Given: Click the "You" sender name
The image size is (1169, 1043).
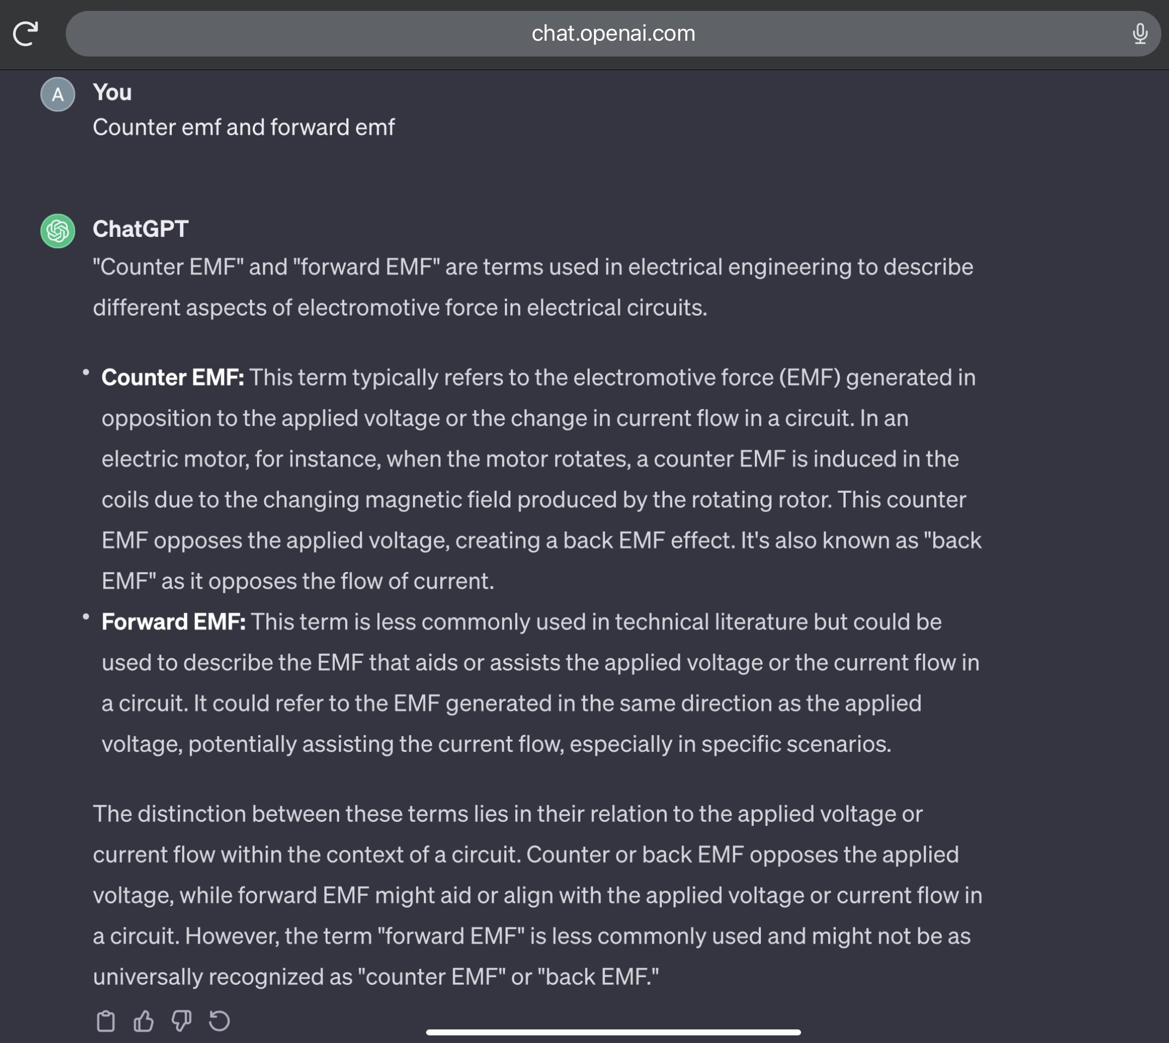Looking at the screenshot, I should (112, 92).
